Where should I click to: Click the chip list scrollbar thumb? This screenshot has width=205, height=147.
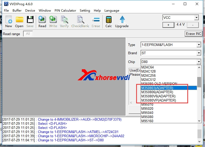click(x=199, y=82)
